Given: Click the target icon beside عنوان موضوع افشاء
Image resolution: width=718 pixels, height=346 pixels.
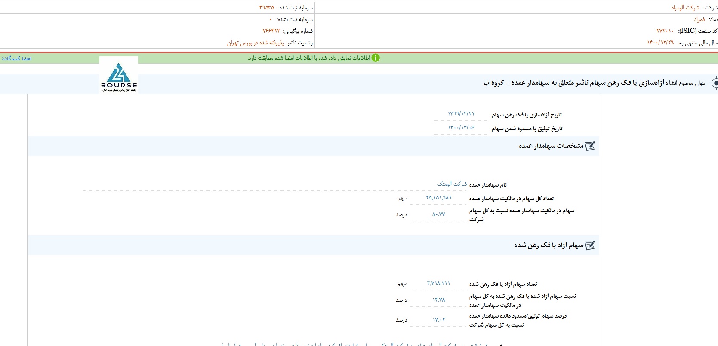Looking at the screenshot, I should pyautogui.click(x=714, y=83).
